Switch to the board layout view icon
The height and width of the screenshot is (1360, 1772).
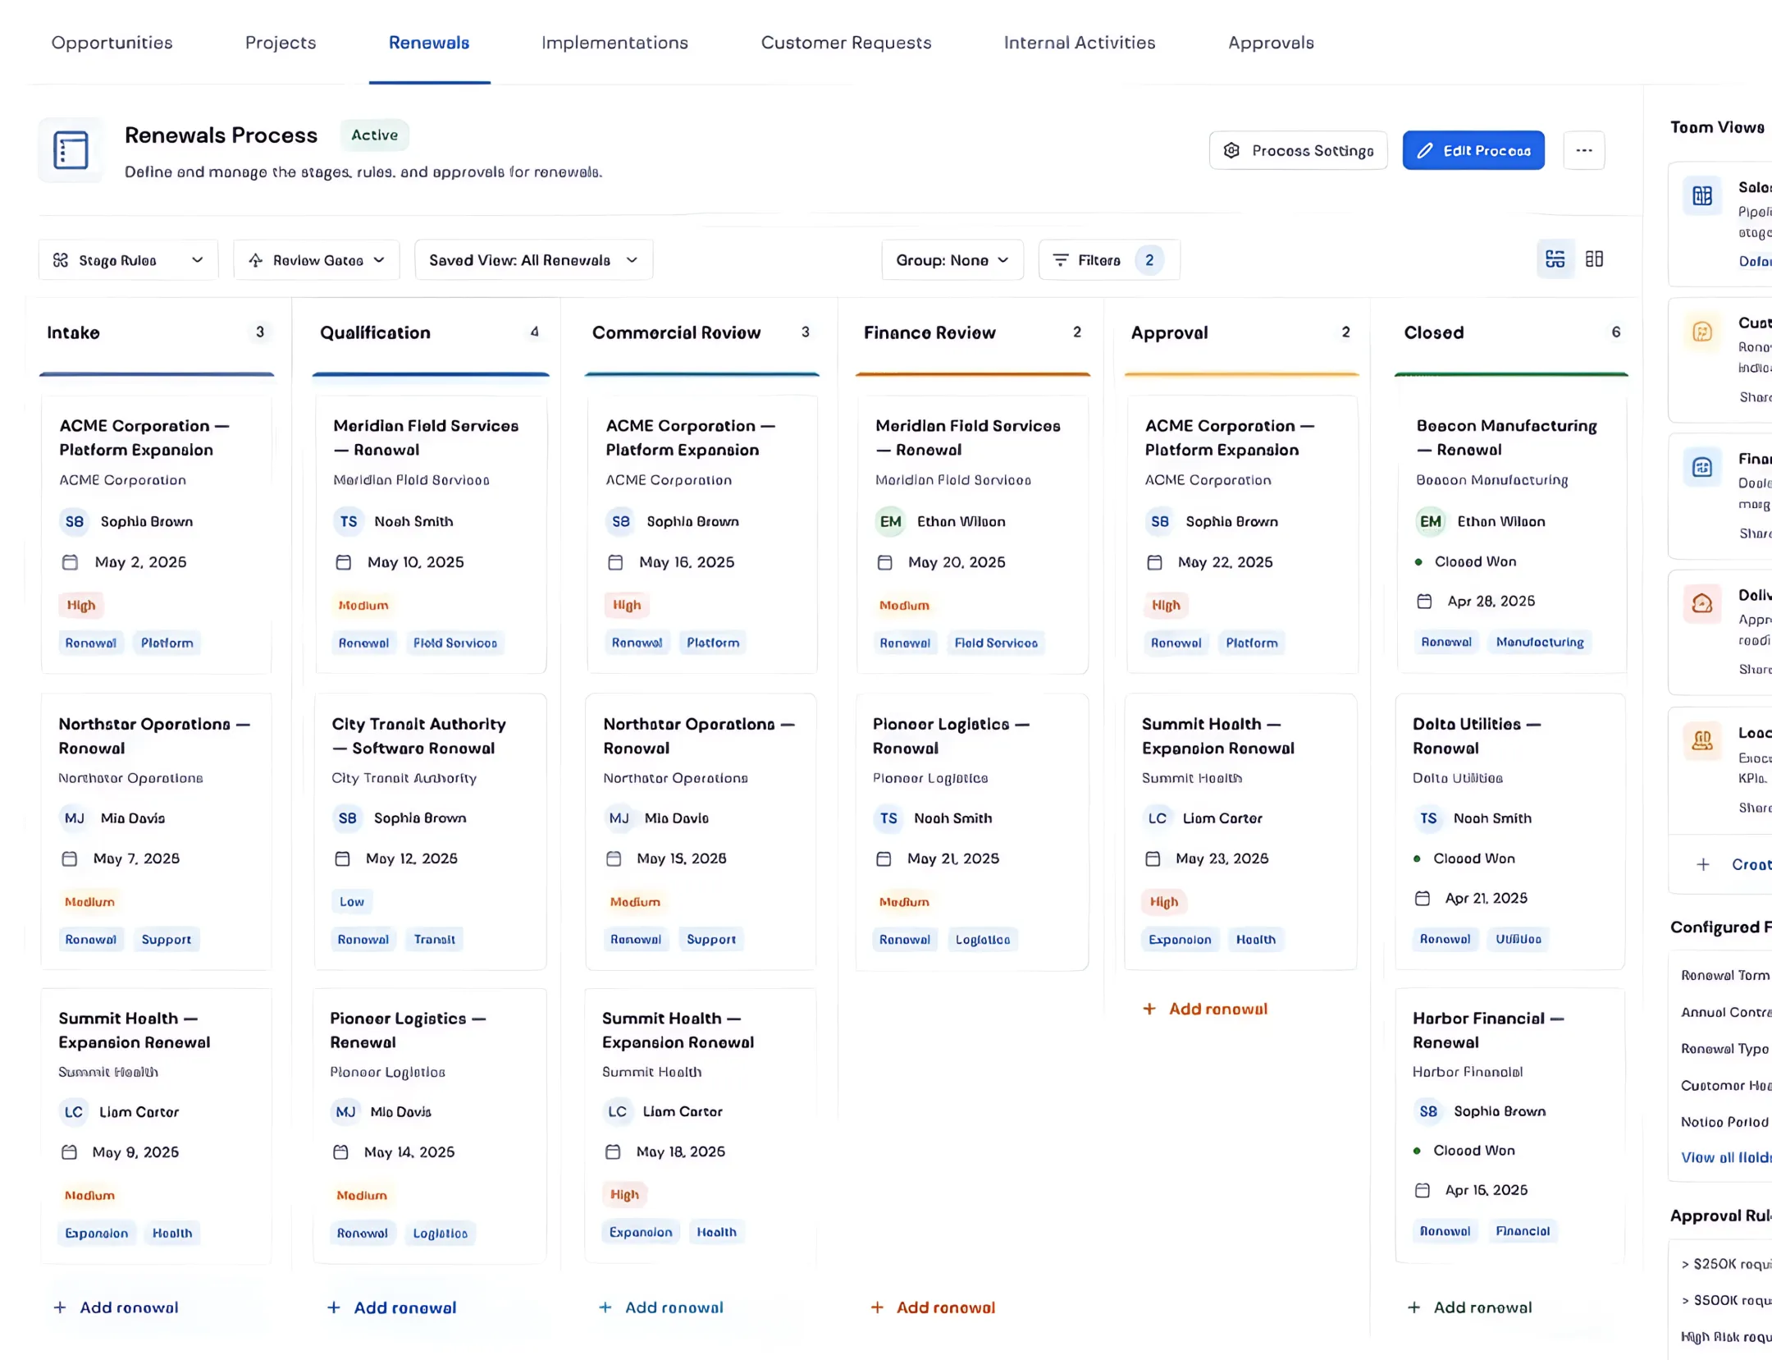pos(1555,259)
